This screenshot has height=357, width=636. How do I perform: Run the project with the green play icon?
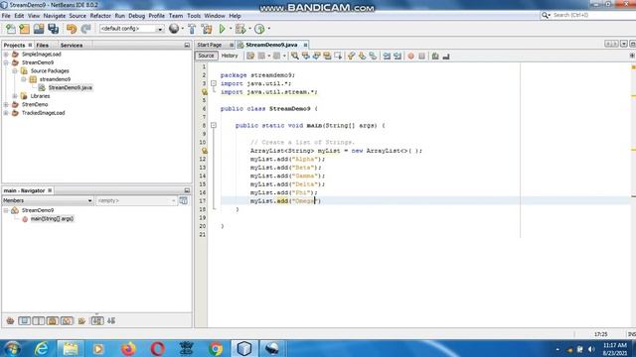(222, 29)
